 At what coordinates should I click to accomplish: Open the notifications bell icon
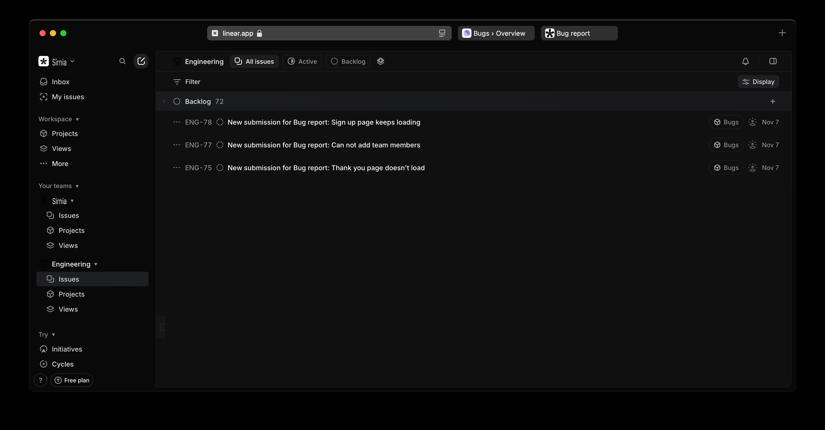point(745,61)
